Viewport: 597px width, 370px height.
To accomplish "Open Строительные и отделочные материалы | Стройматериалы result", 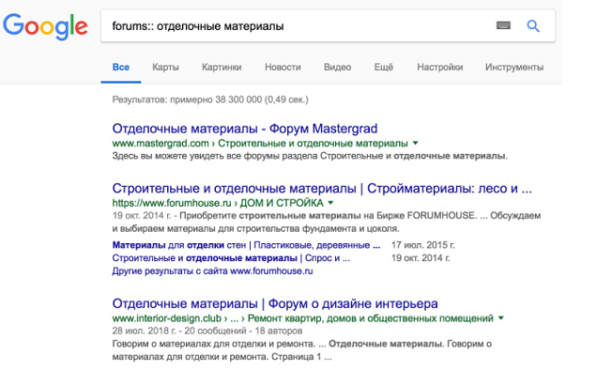I will click(x=322, y=188).
